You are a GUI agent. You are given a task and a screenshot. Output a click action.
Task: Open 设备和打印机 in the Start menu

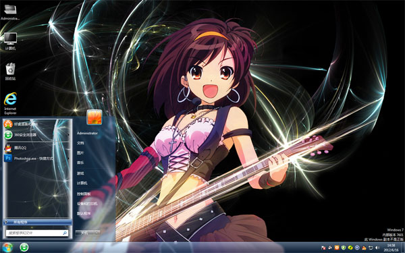87,204
